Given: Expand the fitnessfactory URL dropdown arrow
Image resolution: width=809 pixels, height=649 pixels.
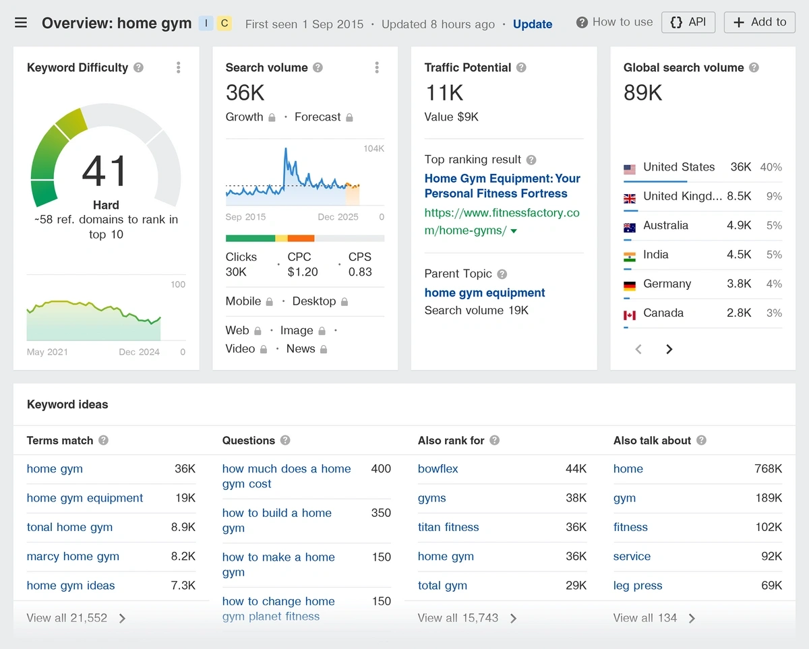Looking at the screenshot, I should tap(514, 231).
